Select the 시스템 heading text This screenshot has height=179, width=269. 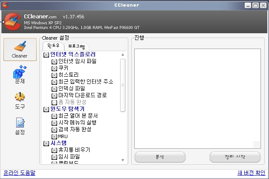point(58,143)
